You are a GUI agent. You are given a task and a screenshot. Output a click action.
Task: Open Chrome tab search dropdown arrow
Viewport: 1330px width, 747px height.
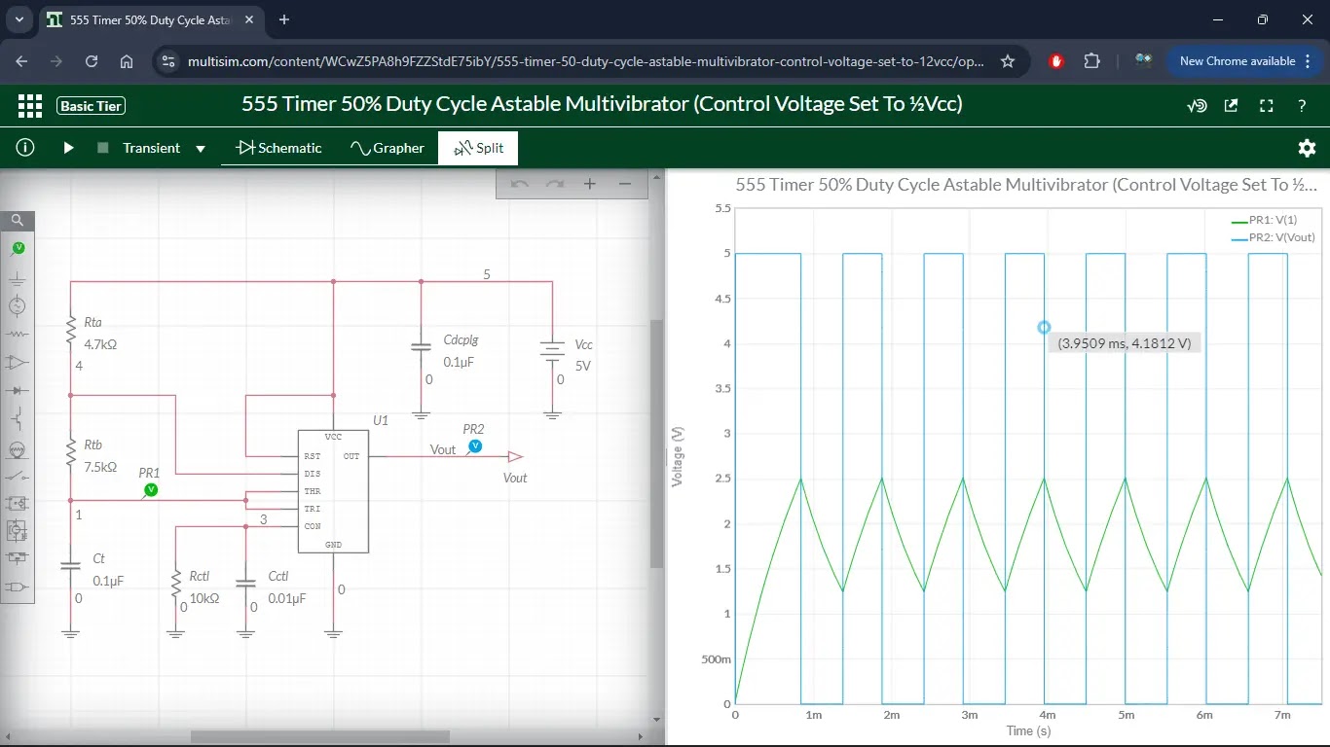click(18, 19)
